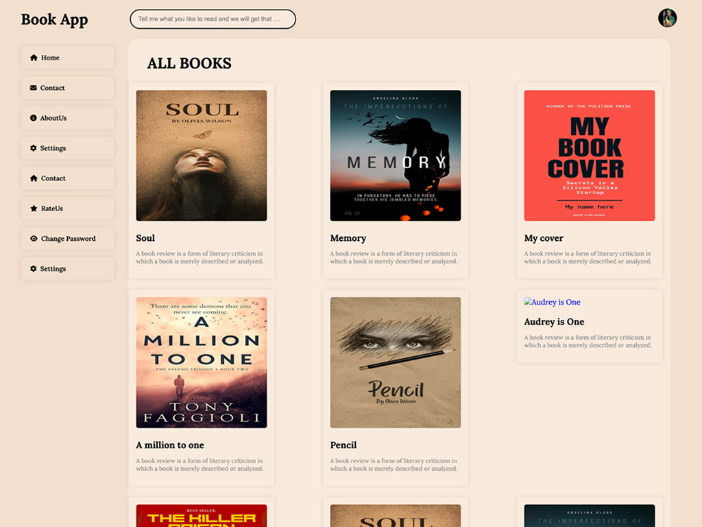This screenshot has width=702, height=527.
Task: Open the Pencil book cover thumbnail
Action: [396, 362]
